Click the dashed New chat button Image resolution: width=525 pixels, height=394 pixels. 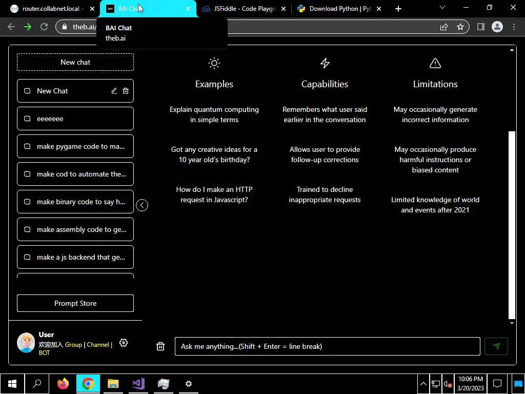tap(75, 62)
